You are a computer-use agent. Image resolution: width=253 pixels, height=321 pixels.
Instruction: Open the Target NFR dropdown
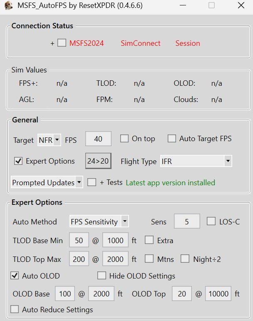[x=49, y=140]
